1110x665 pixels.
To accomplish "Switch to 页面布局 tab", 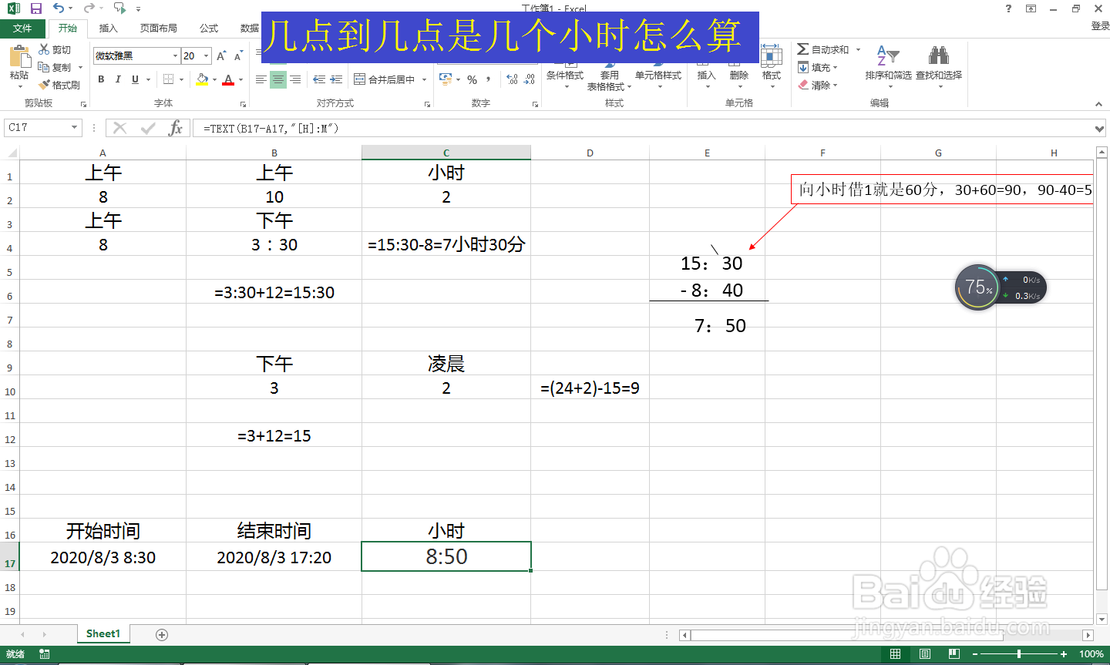I will click(159, 28).
